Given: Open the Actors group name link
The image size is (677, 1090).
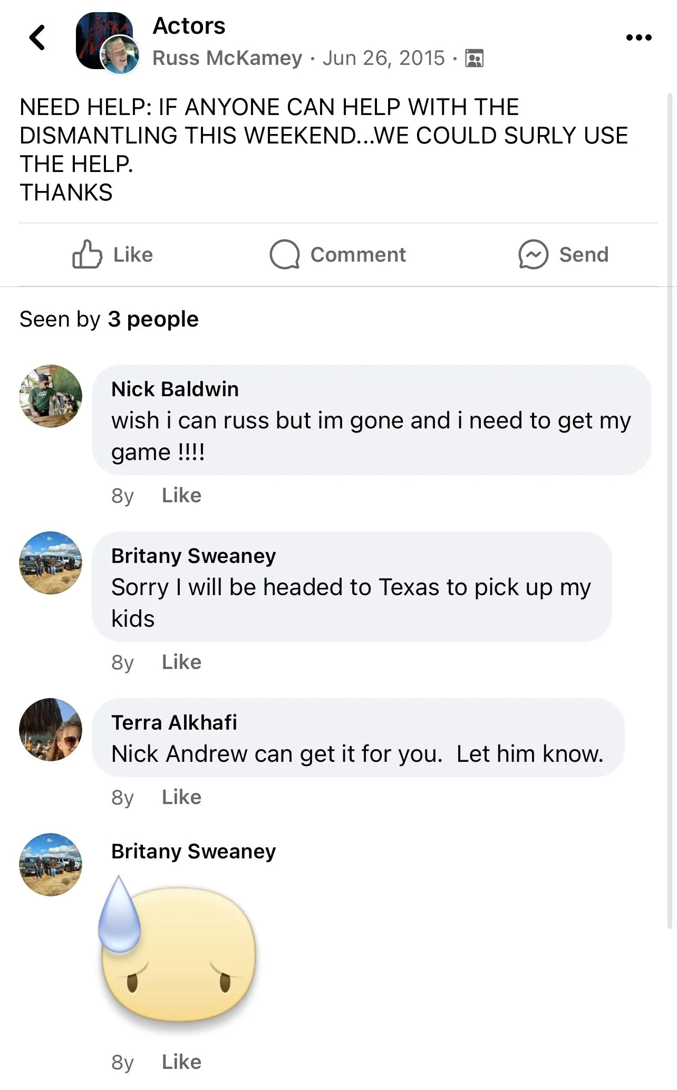Looking at the screenshot, I should coord(189,26).
